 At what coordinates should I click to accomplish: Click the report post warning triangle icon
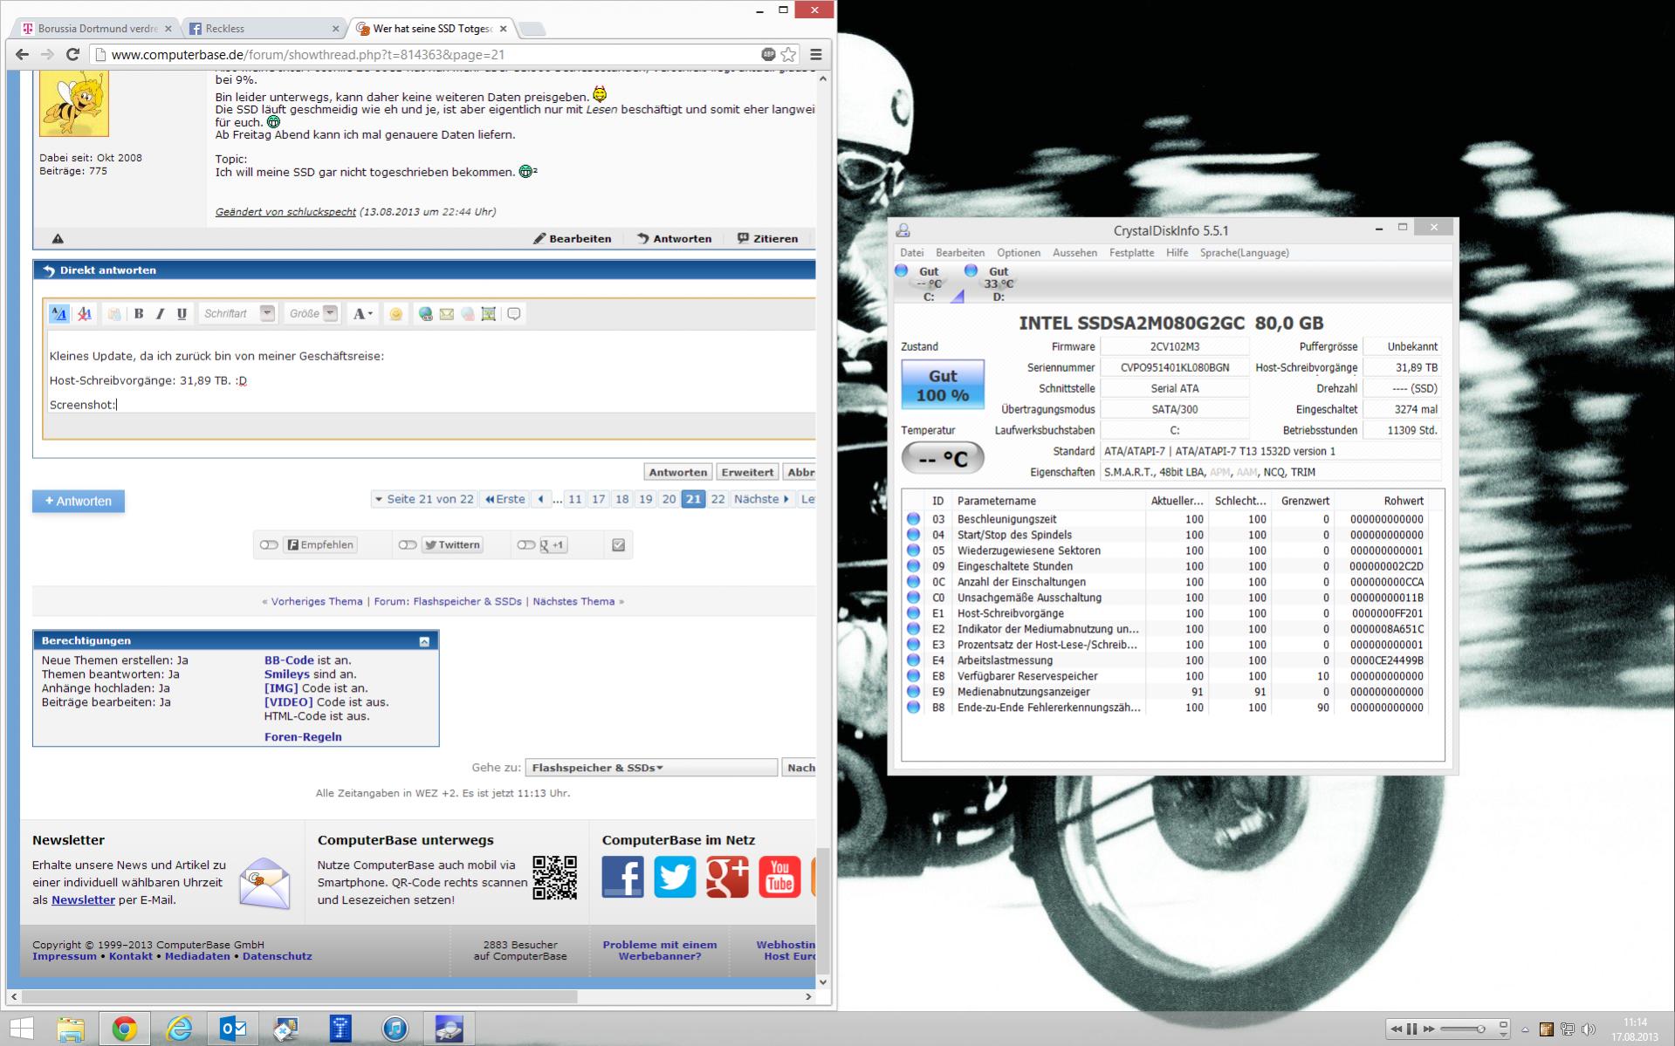click(x=58, y=238)
